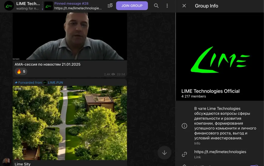The width and height of the screenshot is (264, 166).
Task: Click the small LIME.FUN channel avatar
Action: click(x=45, y=82)
